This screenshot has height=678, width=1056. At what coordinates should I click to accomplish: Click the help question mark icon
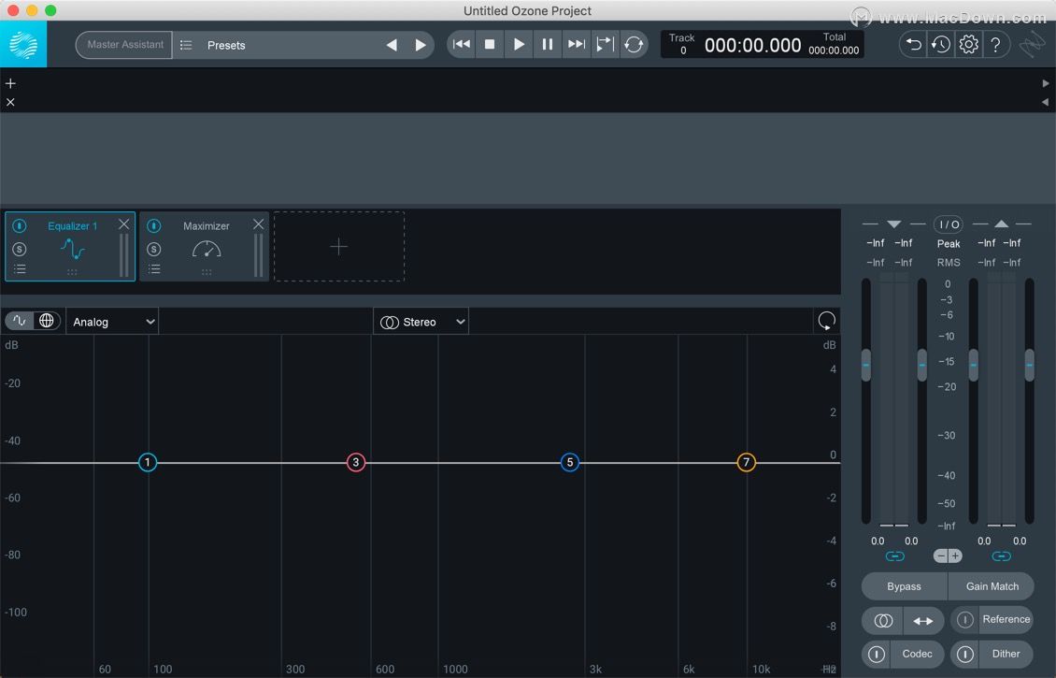995,44
